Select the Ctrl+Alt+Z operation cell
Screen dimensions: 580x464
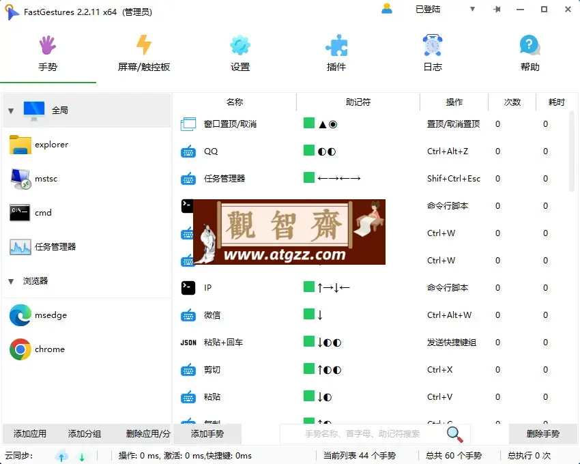(x=448, y=151)
